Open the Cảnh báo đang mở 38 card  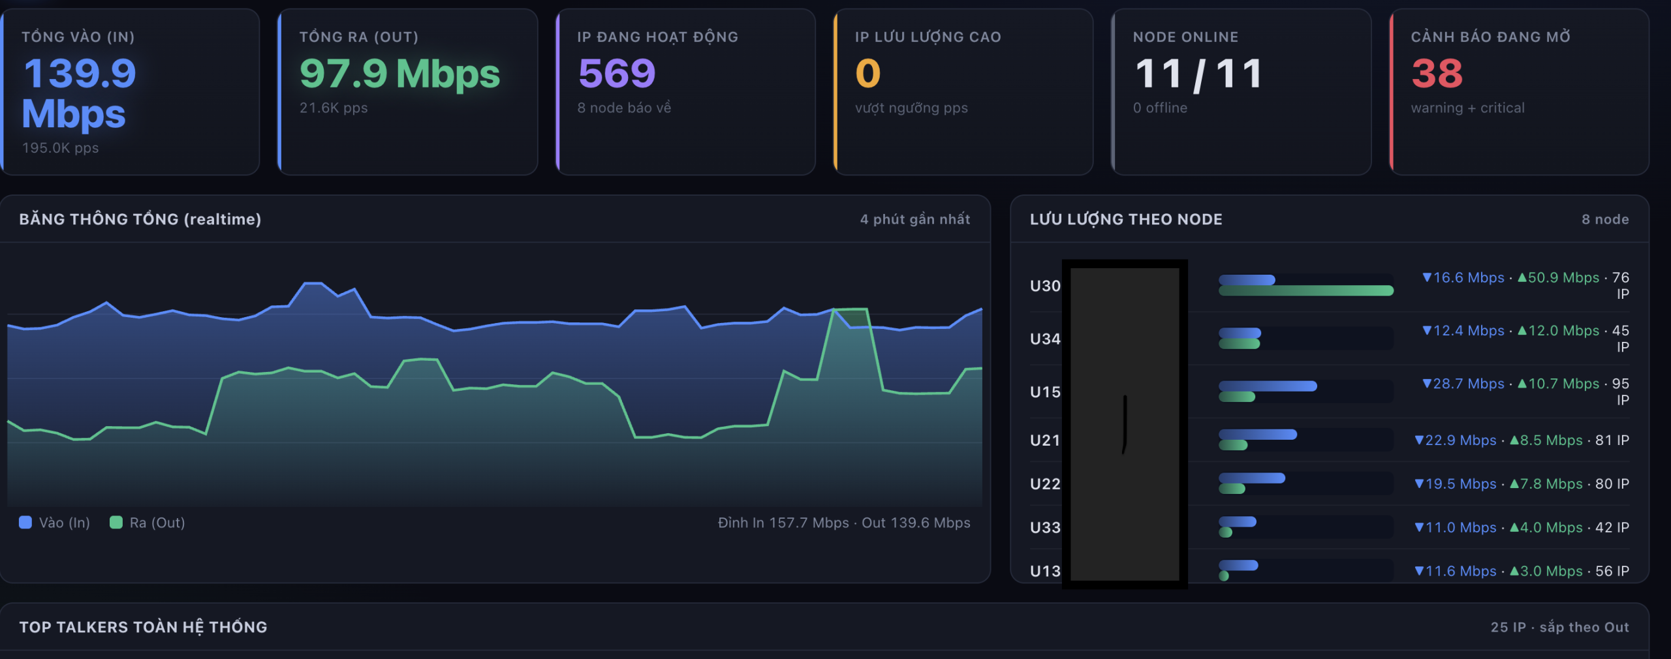click(x=1520, y=92)
